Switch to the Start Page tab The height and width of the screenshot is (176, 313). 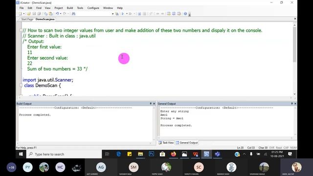27,19
